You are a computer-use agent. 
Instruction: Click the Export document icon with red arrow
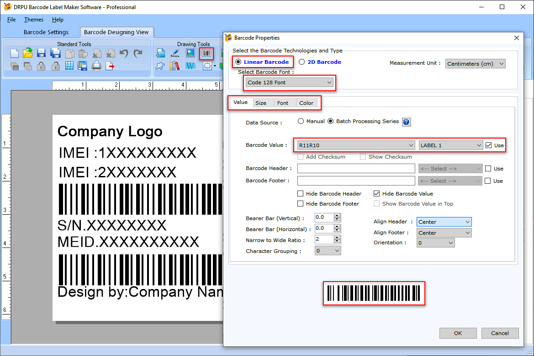(x=110, y=66)
